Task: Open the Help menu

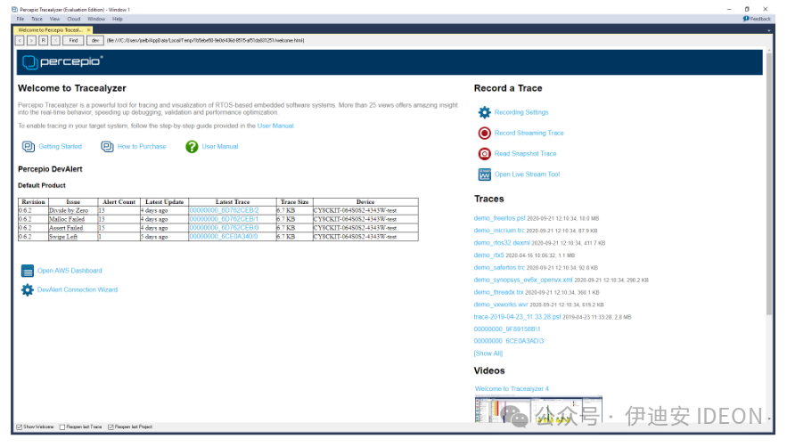Action: pyautogui.click(x=118, y=19)
